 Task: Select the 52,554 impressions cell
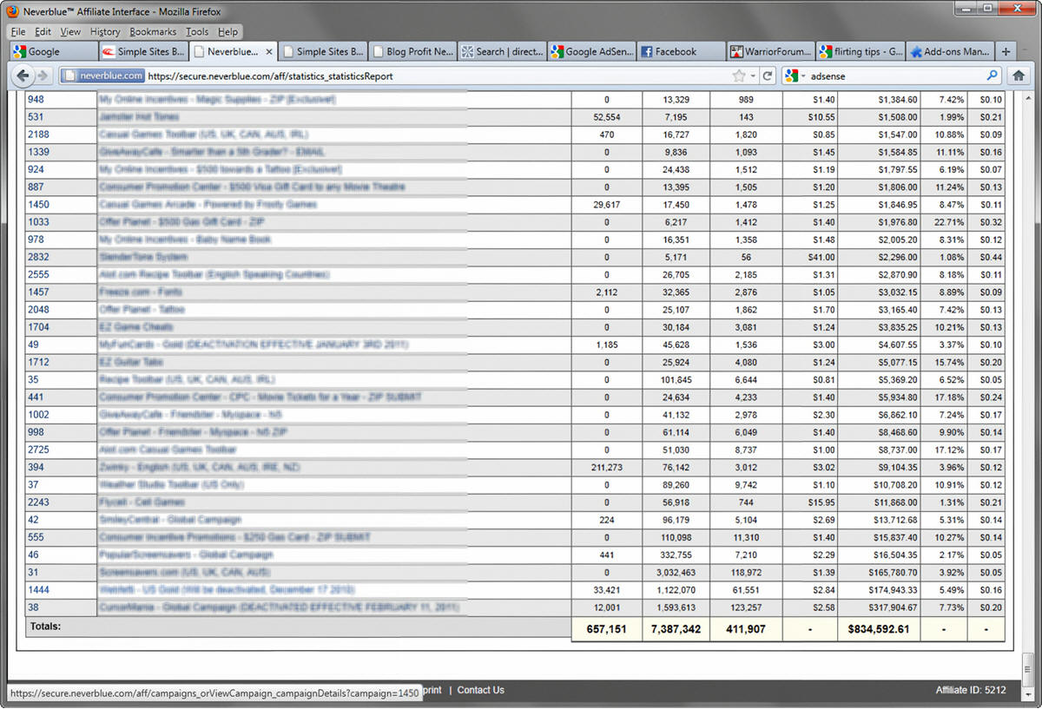[606, 117]
